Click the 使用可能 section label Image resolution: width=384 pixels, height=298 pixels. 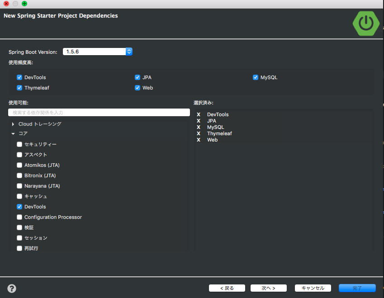19,103
